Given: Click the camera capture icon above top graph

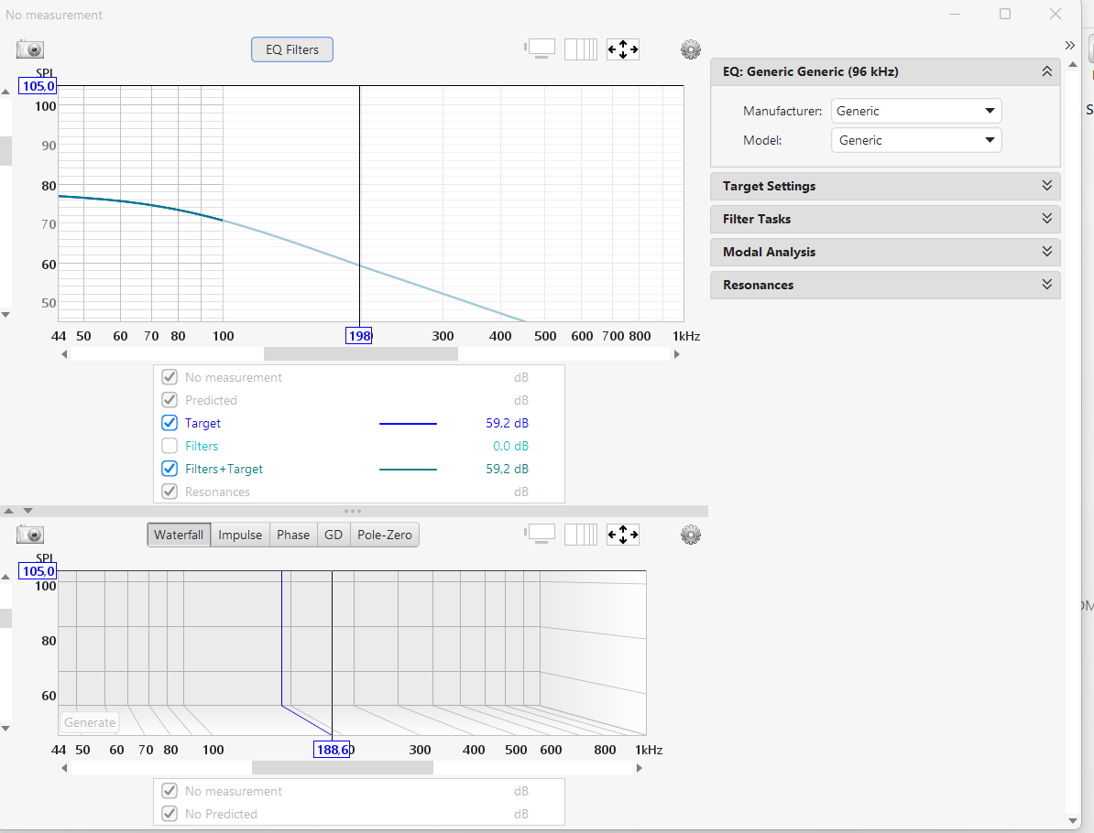Looking at the screenshot, I should point(30,49).
